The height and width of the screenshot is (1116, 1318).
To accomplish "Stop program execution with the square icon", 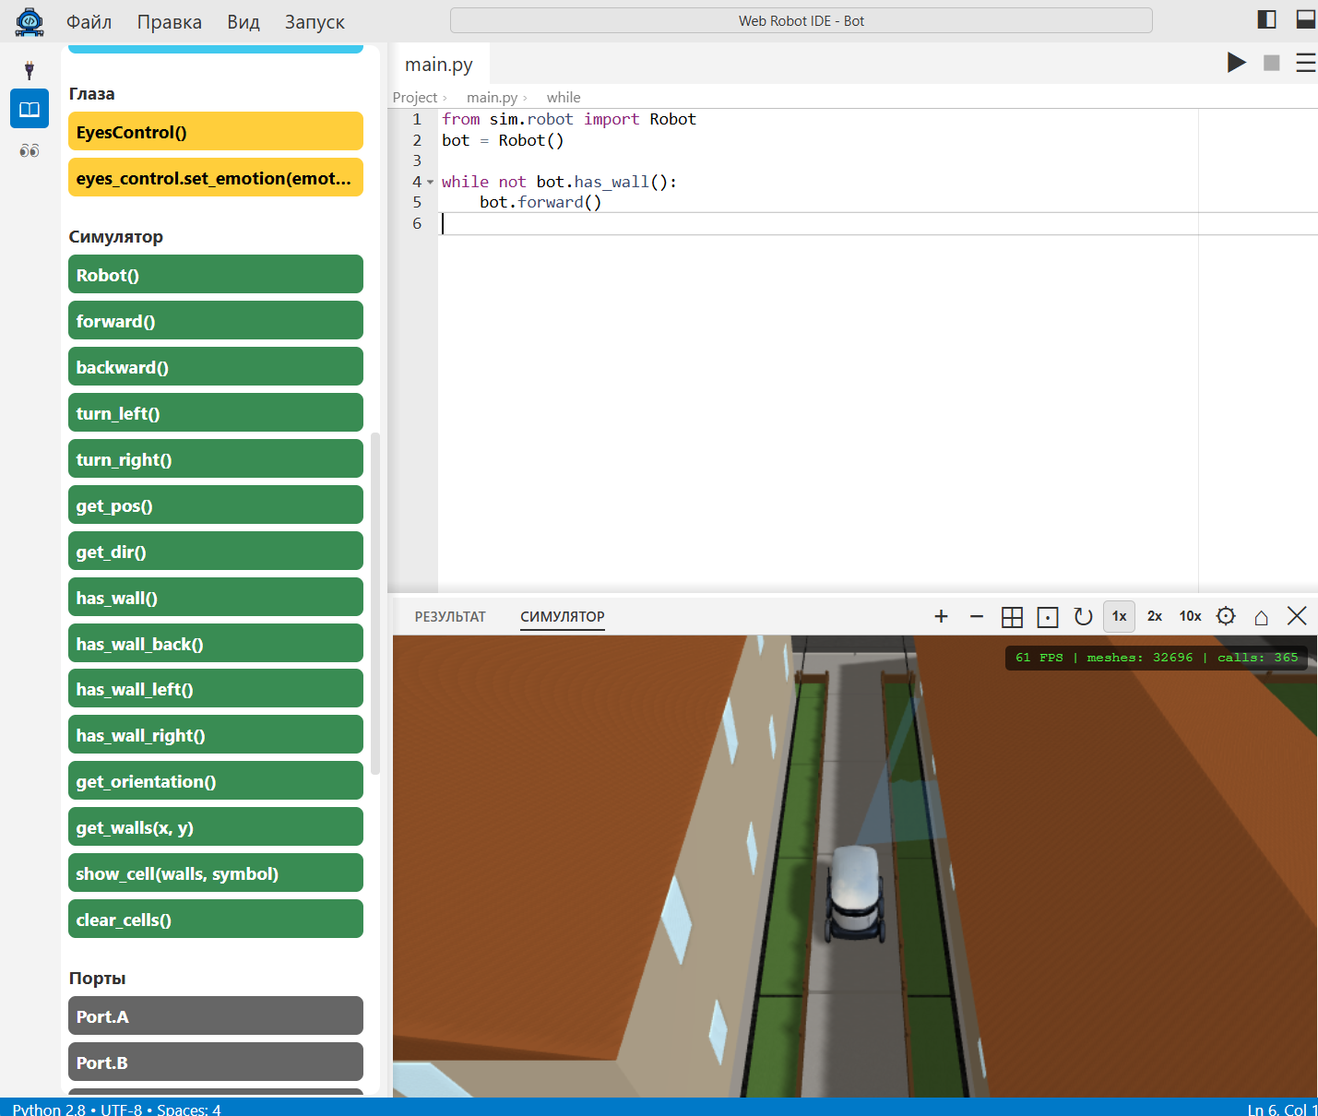I will point(1272,62).
